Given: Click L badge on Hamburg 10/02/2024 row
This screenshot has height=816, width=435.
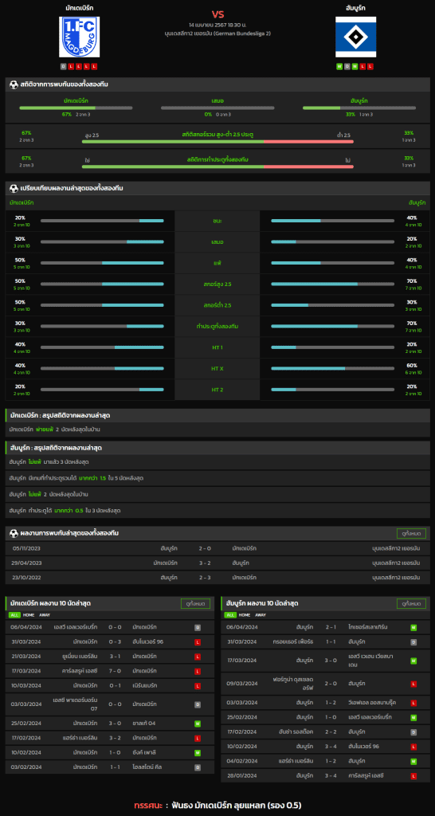Looking at the screenshot, I should pyautogui.click(x=413, y=746).
